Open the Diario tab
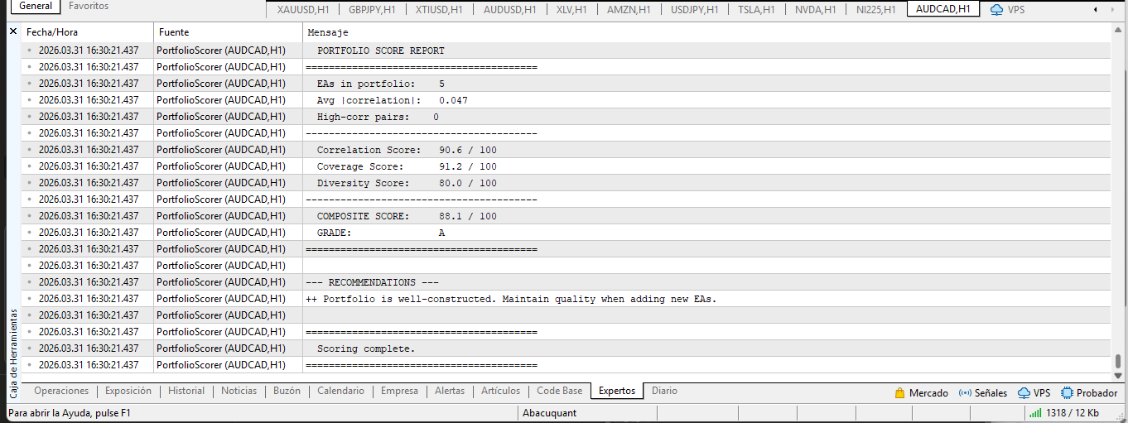Viewport: 1128px width, 423px height. click(664, 391)
